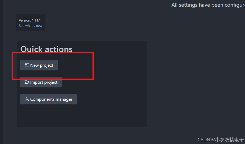Click the word 'Quick' in the panel title
245x144 pixels.
coord(31,49)
